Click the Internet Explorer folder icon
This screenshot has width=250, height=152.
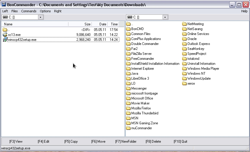[x=128, y=69]
